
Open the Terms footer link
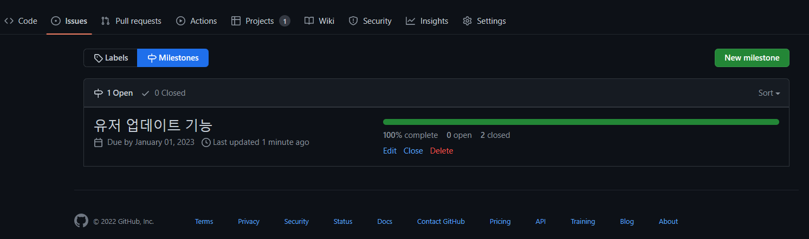point(204,222)
